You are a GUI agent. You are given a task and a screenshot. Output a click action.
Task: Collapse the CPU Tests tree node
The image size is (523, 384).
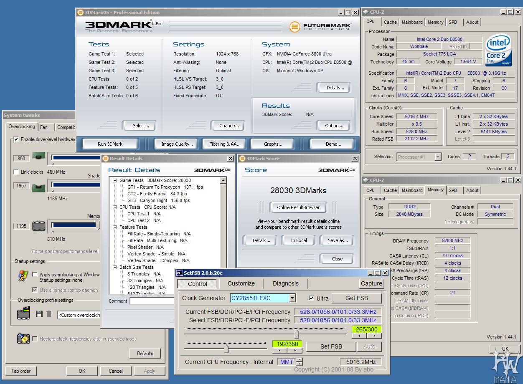115,207
